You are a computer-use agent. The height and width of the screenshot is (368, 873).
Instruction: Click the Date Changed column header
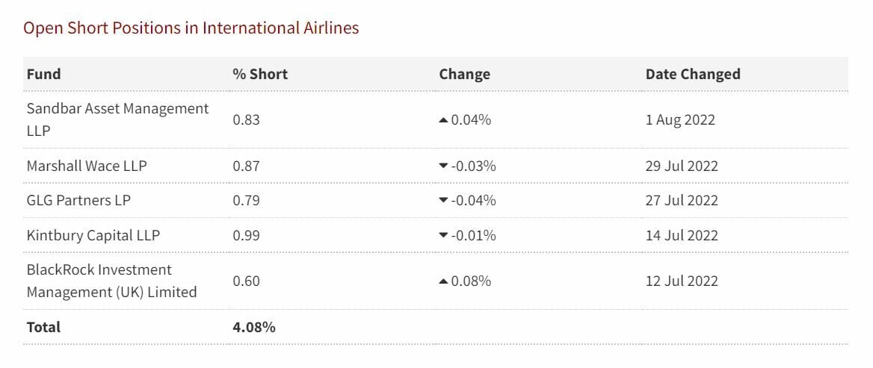point(693,74)
